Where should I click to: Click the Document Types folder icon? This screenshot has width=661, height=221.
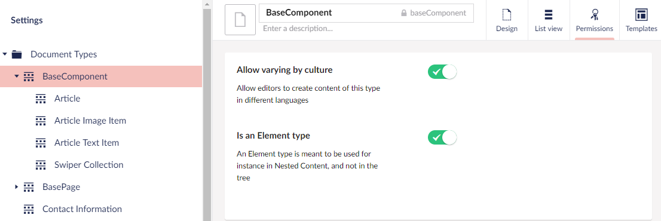click(17, 54)
